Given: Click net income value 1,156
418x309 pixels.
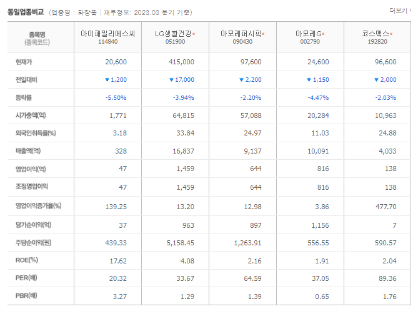Looking at the screenshot, I should click(x=320, y=225).
